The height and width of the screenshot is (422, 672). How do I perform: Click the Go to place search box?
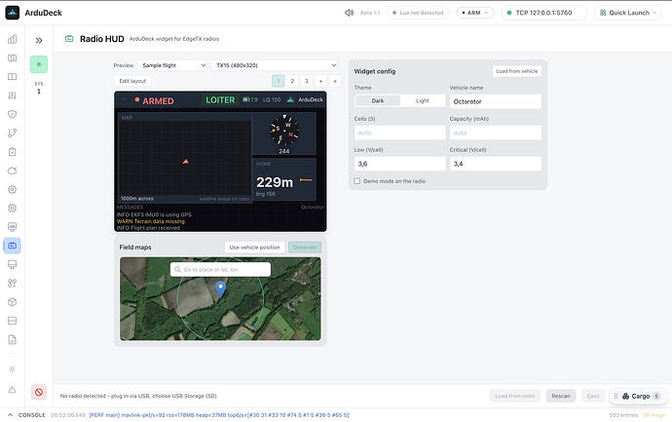(220, 269)
